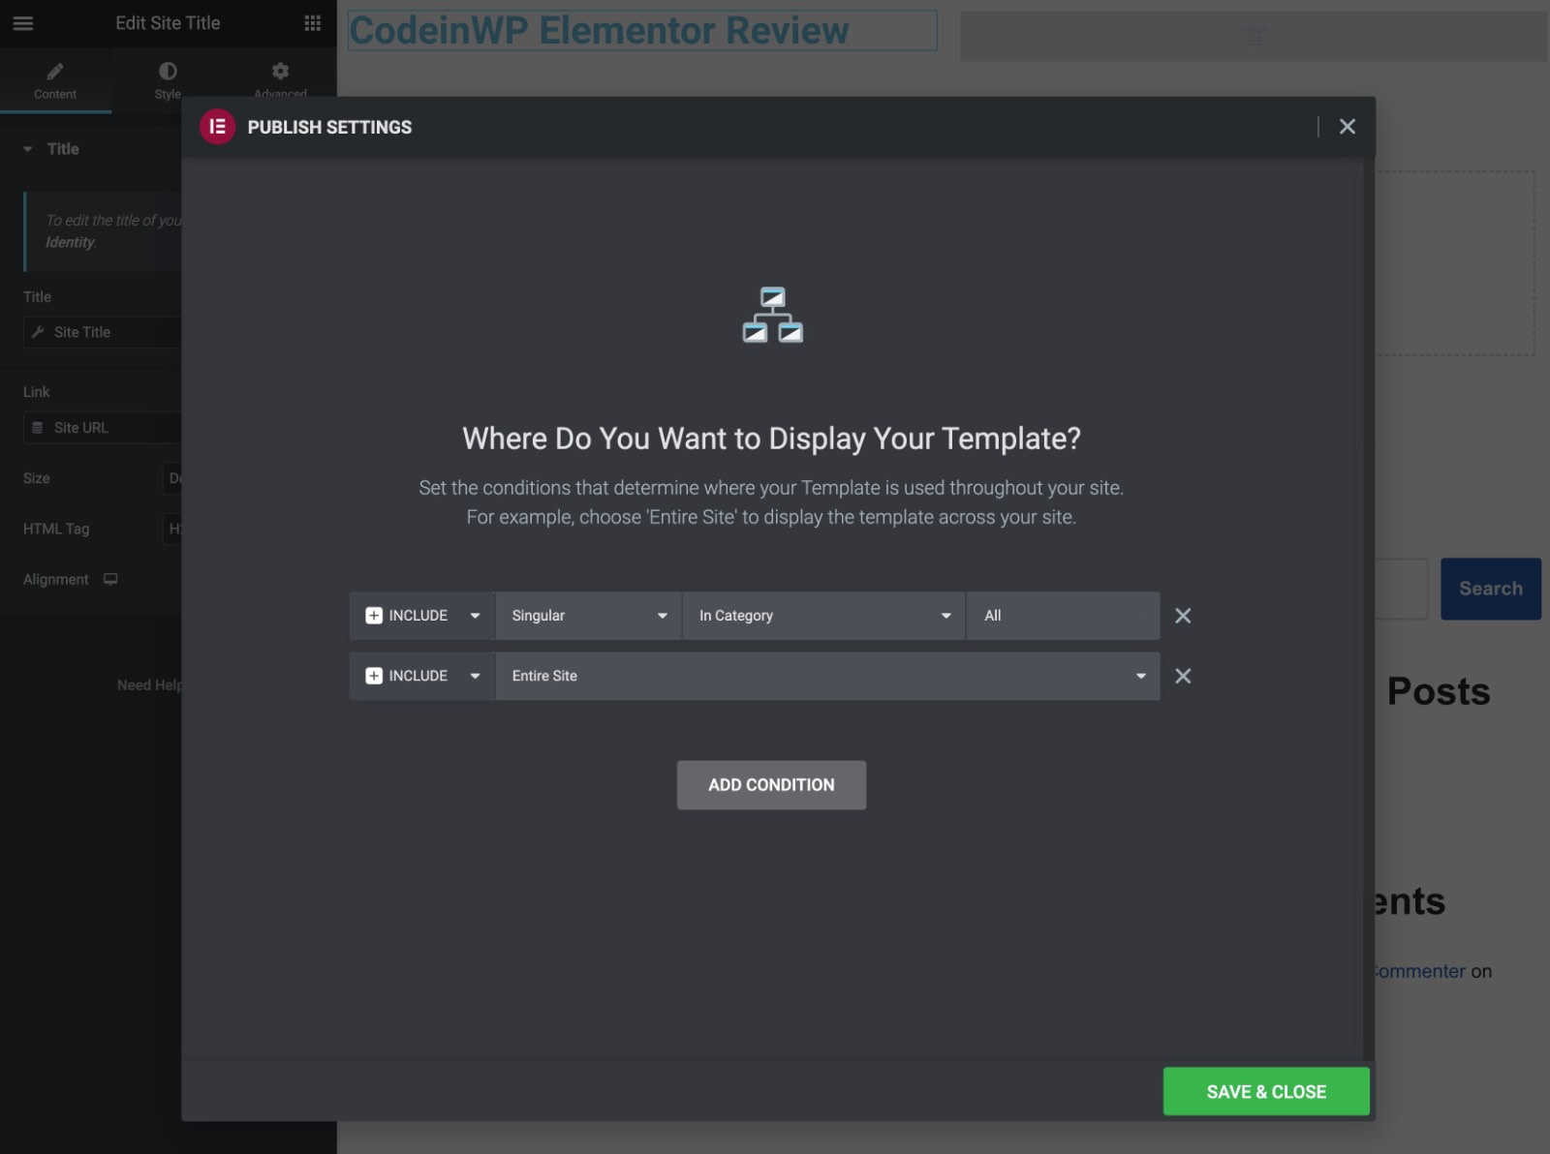Image resolution: width=1550 pixels, height=1154 pixels.
Task: Click the ADD CONDITION button
Action: [771, 784]
